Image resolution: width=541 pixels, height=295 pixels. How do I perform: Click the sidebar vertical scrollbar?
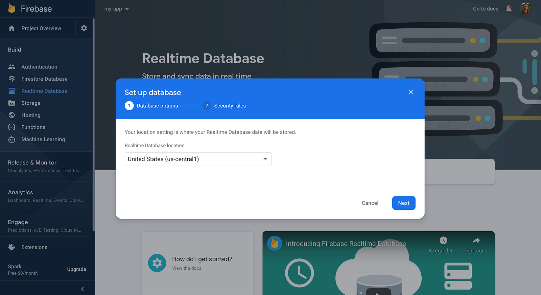click(94, 125)
